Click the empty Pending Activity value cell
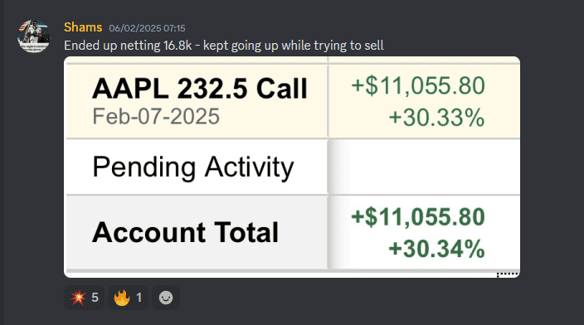 tap(424, 167)
